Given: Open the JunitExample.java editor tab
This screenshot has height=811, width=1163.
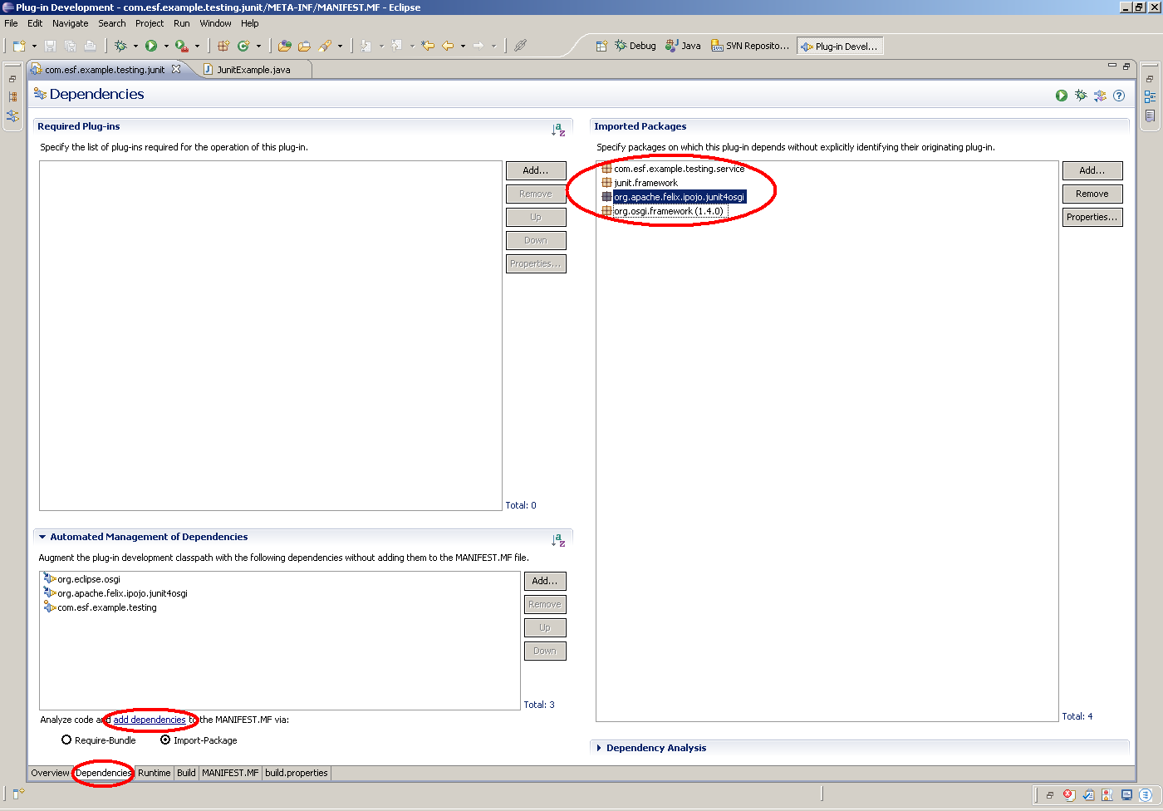Looking at the screenshot, I should 253,70.
